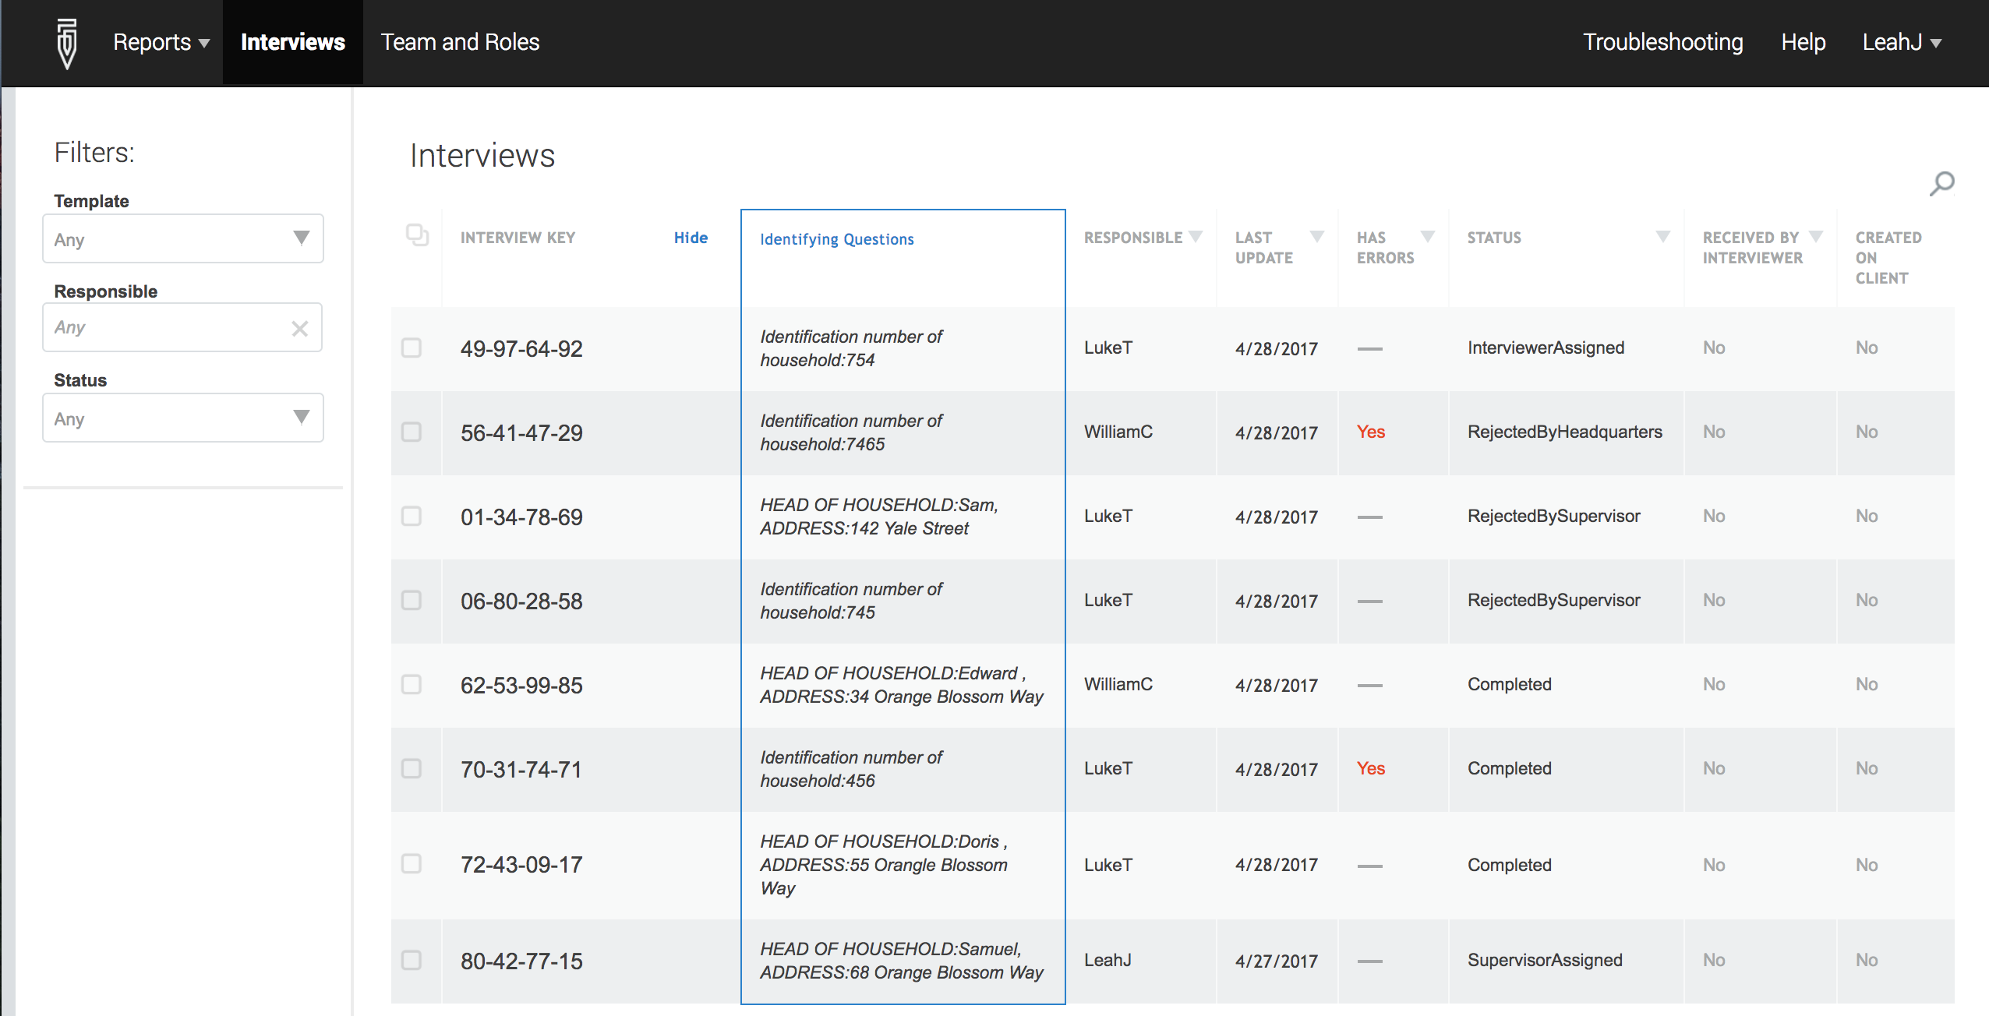
Task: Sort by Received By Interviewer column arrow
Action: click(x=1816, y=236)
